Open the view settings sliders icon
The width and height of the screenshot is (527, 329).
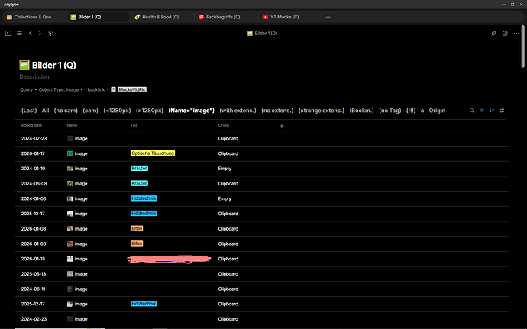pos(502,111)
